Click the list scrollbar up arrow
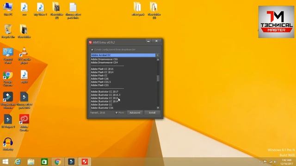The image size is (296, 166). click(x=158, y=59)
